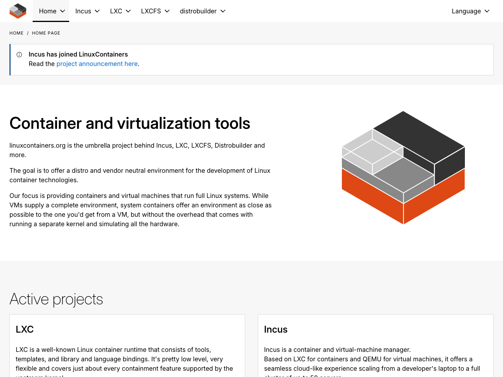Open the Incus navigation menu
The image size is (503, 377).
click(87, 11)
